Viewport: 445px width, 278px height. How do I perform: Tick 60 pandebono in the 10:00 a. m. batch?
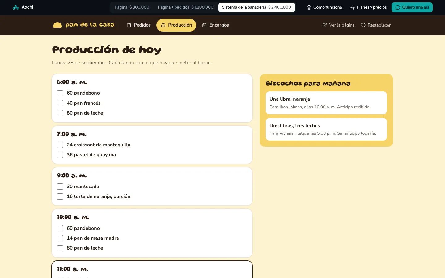click(x=60, y=228)
